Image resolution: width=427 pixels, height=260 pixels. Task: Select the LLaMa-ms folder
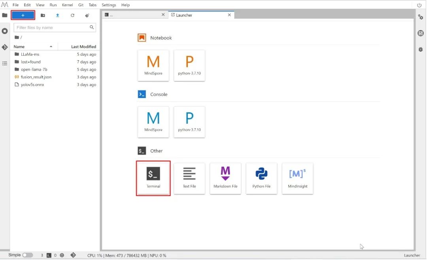[55, 54]
